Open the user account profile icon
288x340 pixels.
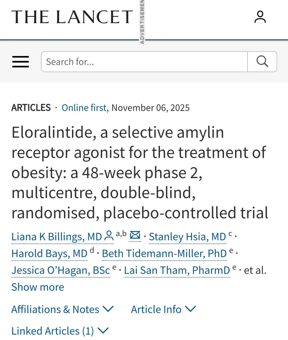[x=260, y=17]
